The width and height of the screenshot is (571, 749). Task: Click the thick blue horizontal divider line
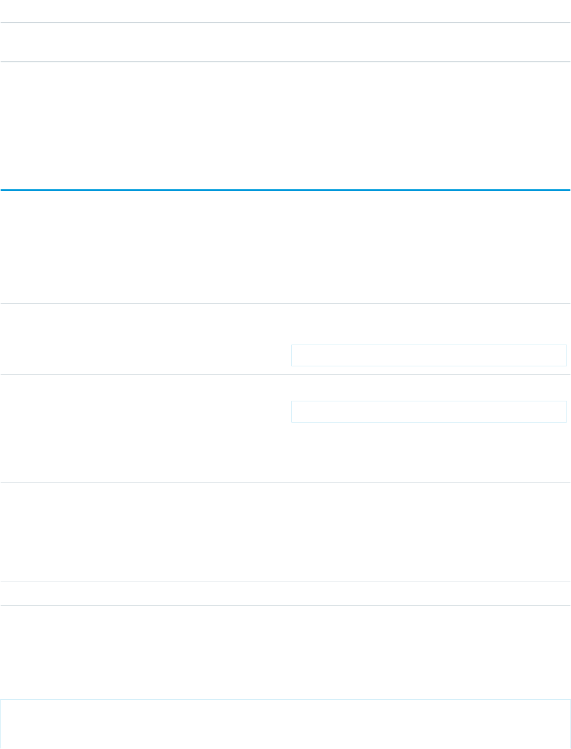tap(285, 190)
